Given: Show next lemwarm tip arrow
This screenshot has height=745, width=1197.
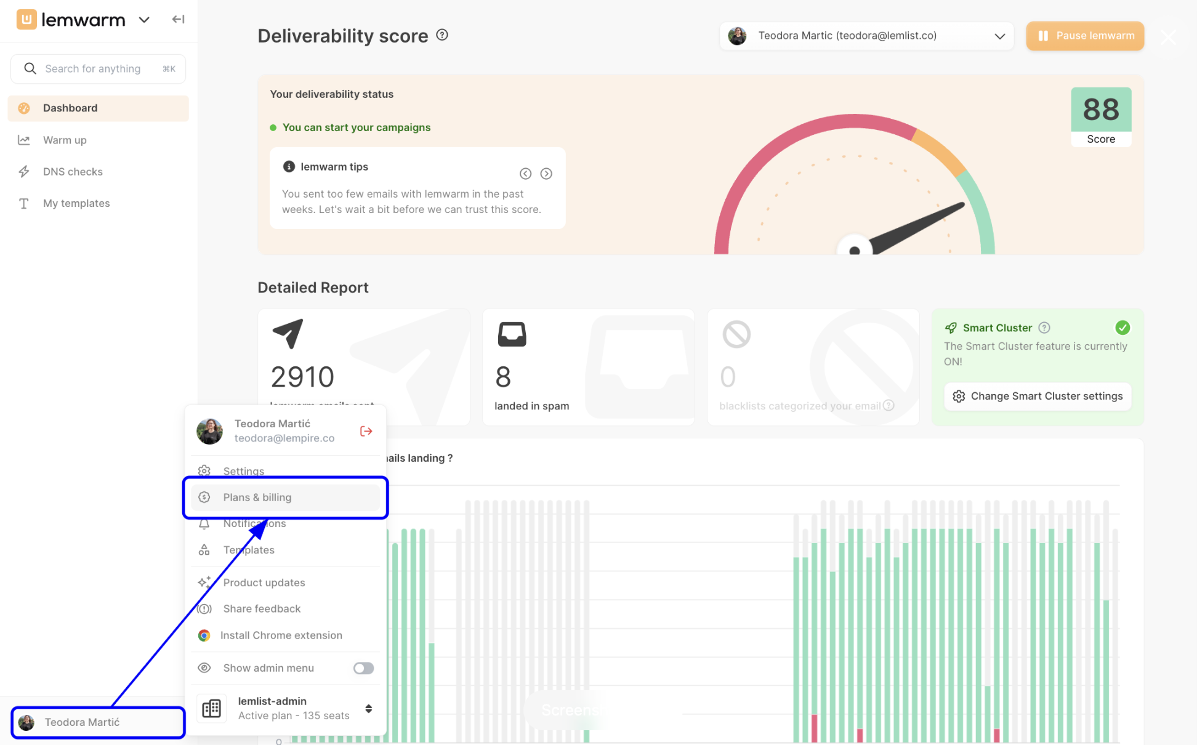Looking at the screenshot, I should pos(546,174).
